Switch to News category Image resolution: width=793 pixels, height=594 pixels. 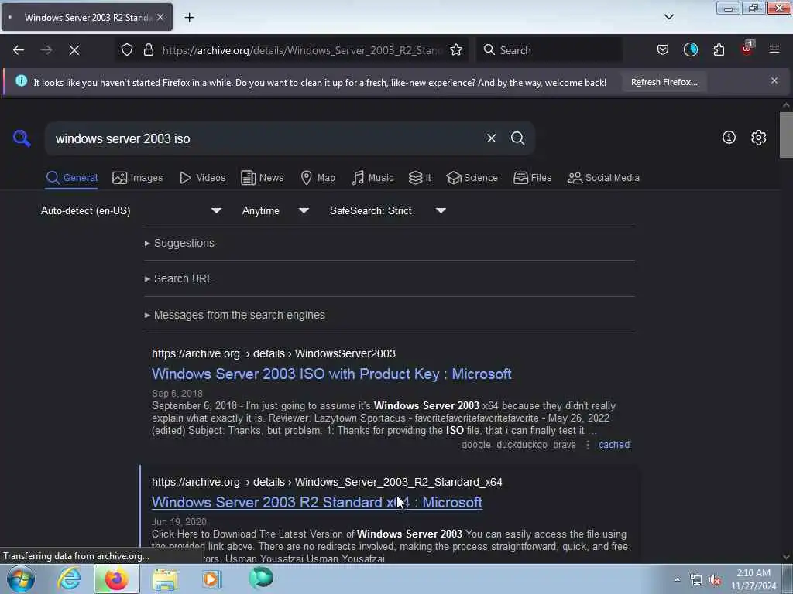[x=262, y=178]
